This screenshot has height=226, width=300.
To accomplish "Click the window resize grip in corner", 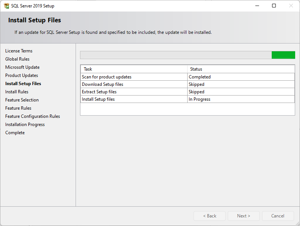I will pyautogui.click(x=297, y=223).
